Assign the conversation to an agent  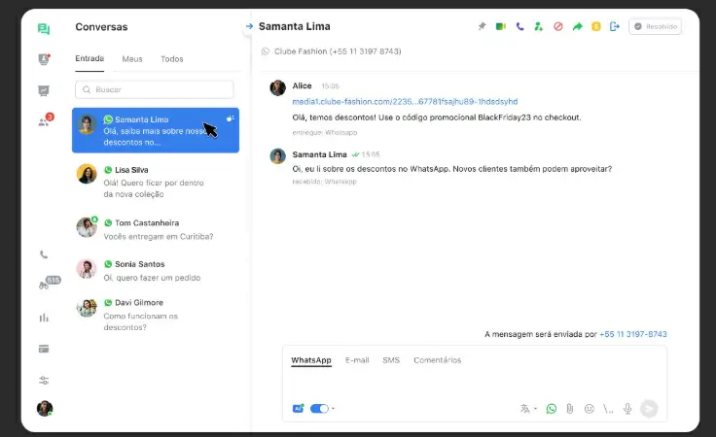pos(539,26)
